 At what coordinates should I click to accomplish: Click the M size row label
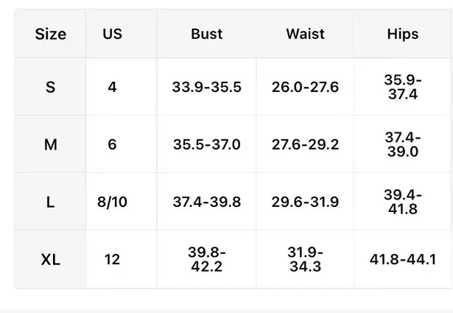50,144
